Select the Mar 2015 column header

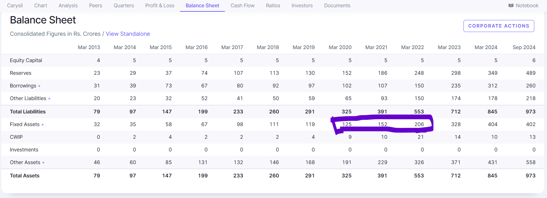click(x=161, y=47)
